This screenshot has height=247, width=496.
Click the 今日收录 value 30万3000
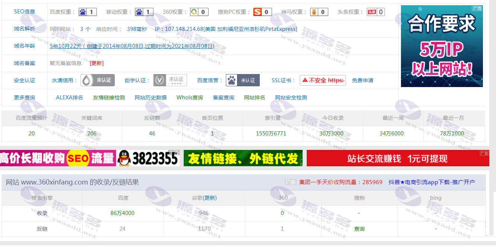point(331,134)
